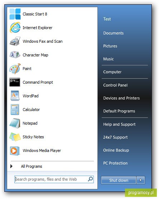Focus the search programs input field
The height and width of the screenshot is (199, 159).
pos(54,179)
